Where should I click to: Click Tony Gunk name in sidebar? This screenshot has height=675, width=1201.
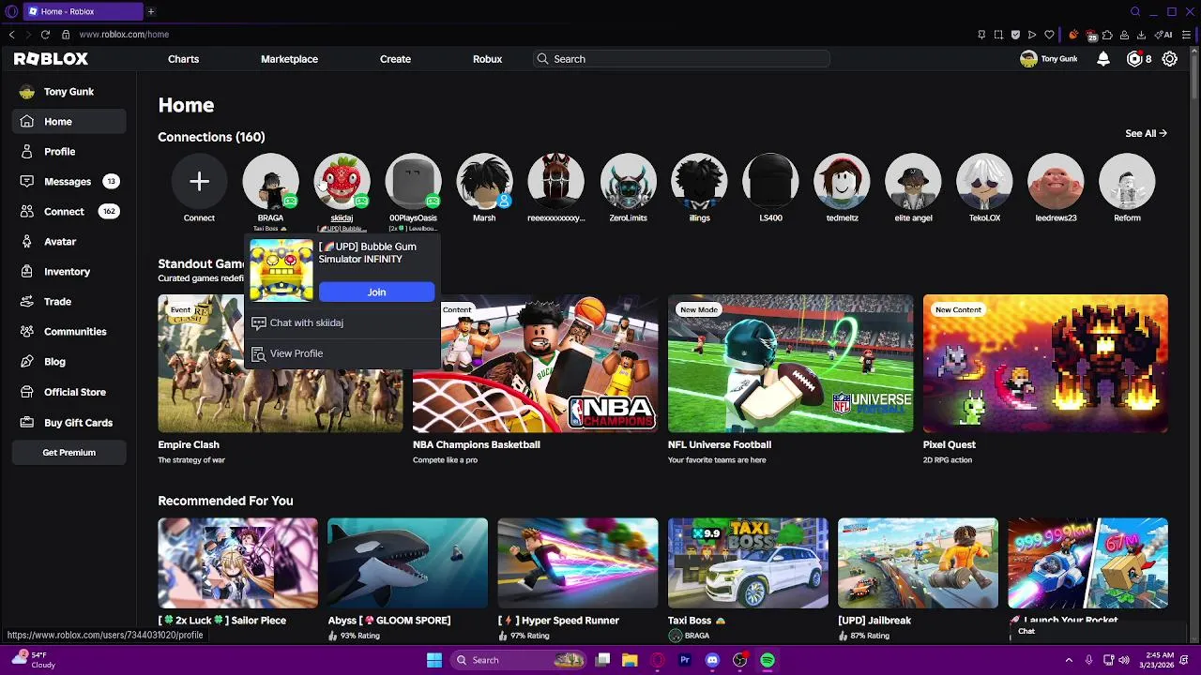click(x=68, y=92)
